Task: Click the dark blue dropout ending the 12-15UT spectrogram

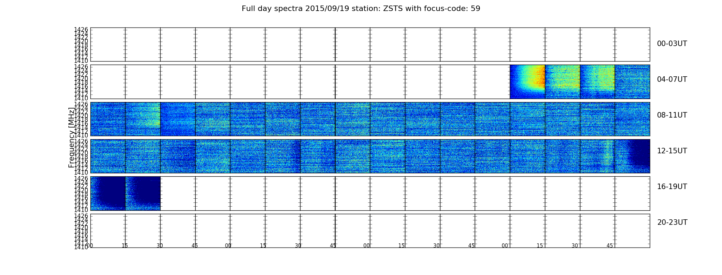Action: (x=640, y=152)
